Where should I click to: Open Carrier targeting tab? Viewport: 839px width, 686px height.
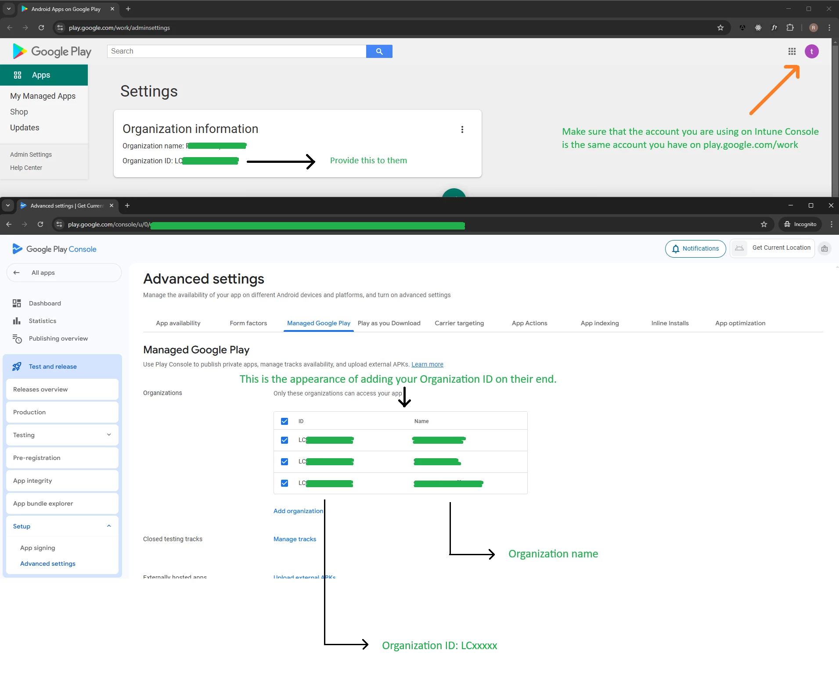point(459,323)
